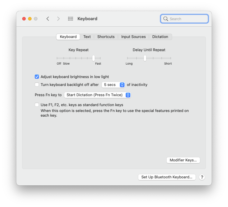Viewport: 228px width, 207px height.
Task: Click Set Up Bluetooth Keyboard button
Action: click(x=167, y=177)
